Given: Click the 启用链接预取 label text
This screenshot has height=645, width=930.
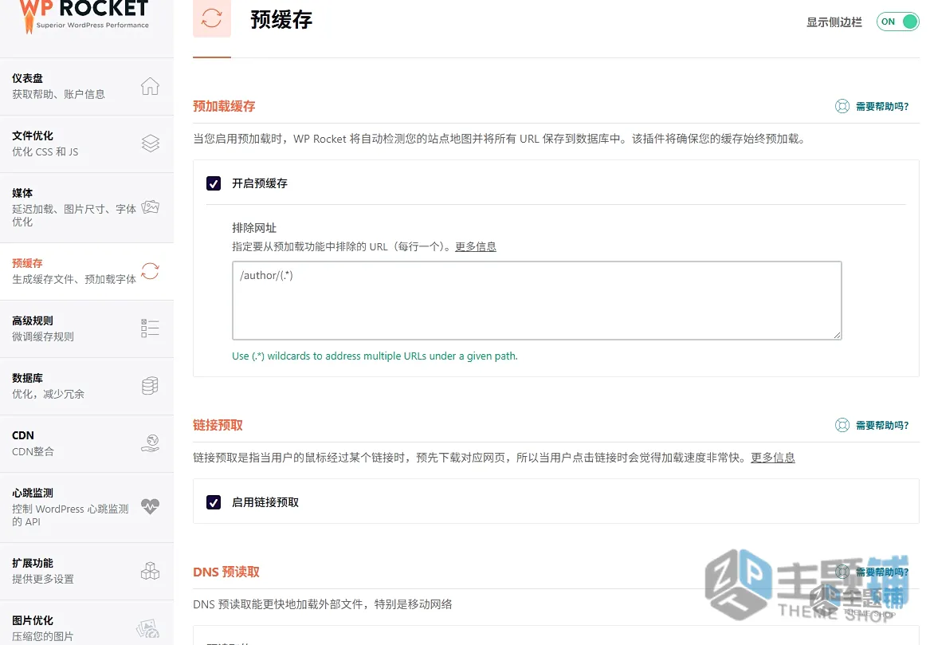Looking at the screenshot, I should 265,502.
